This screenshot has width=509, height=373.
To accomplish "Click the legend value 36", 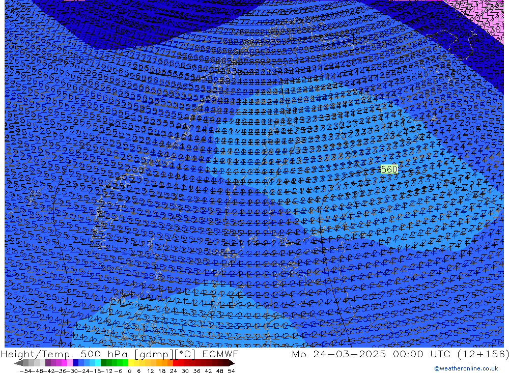I will (196, 371).
